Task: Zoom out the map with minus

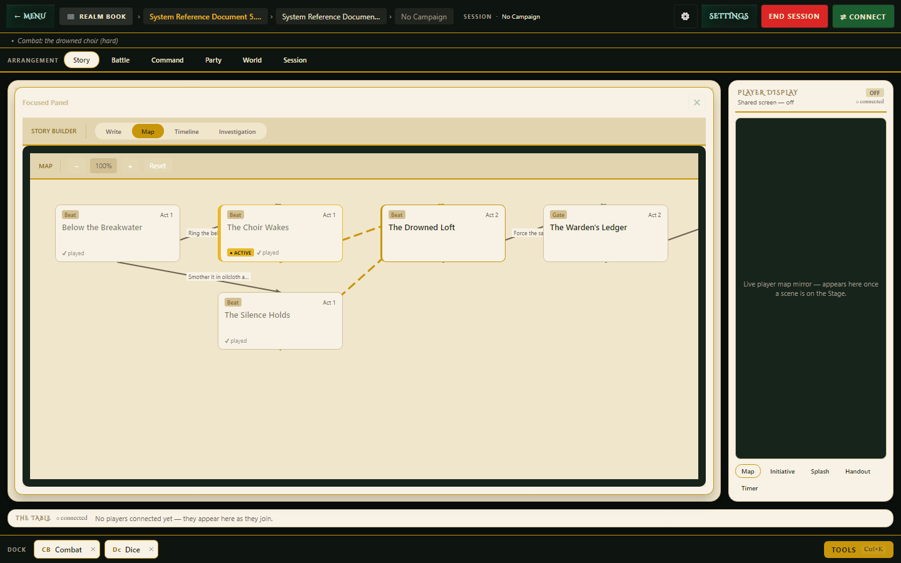Action: (76, 166)
